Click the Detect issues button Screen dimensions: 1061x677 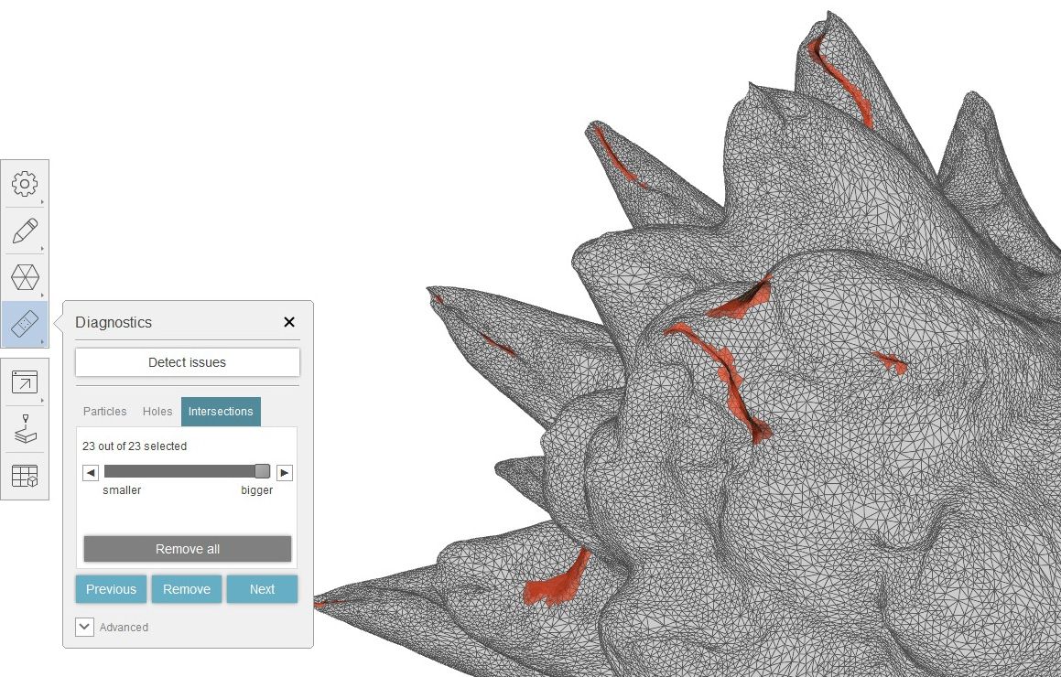click(x=187, y=362)
